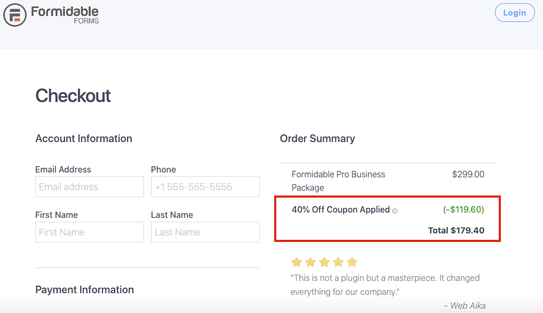
Task: Click the Formidable Forms wordmark text
Action: coord(65,15)
